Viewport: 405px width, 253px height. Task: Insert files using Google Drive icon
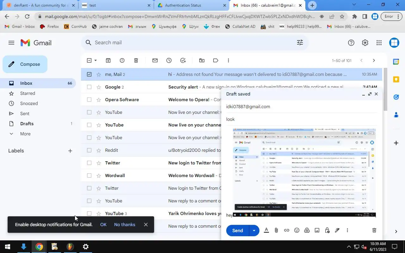point(307,230)
